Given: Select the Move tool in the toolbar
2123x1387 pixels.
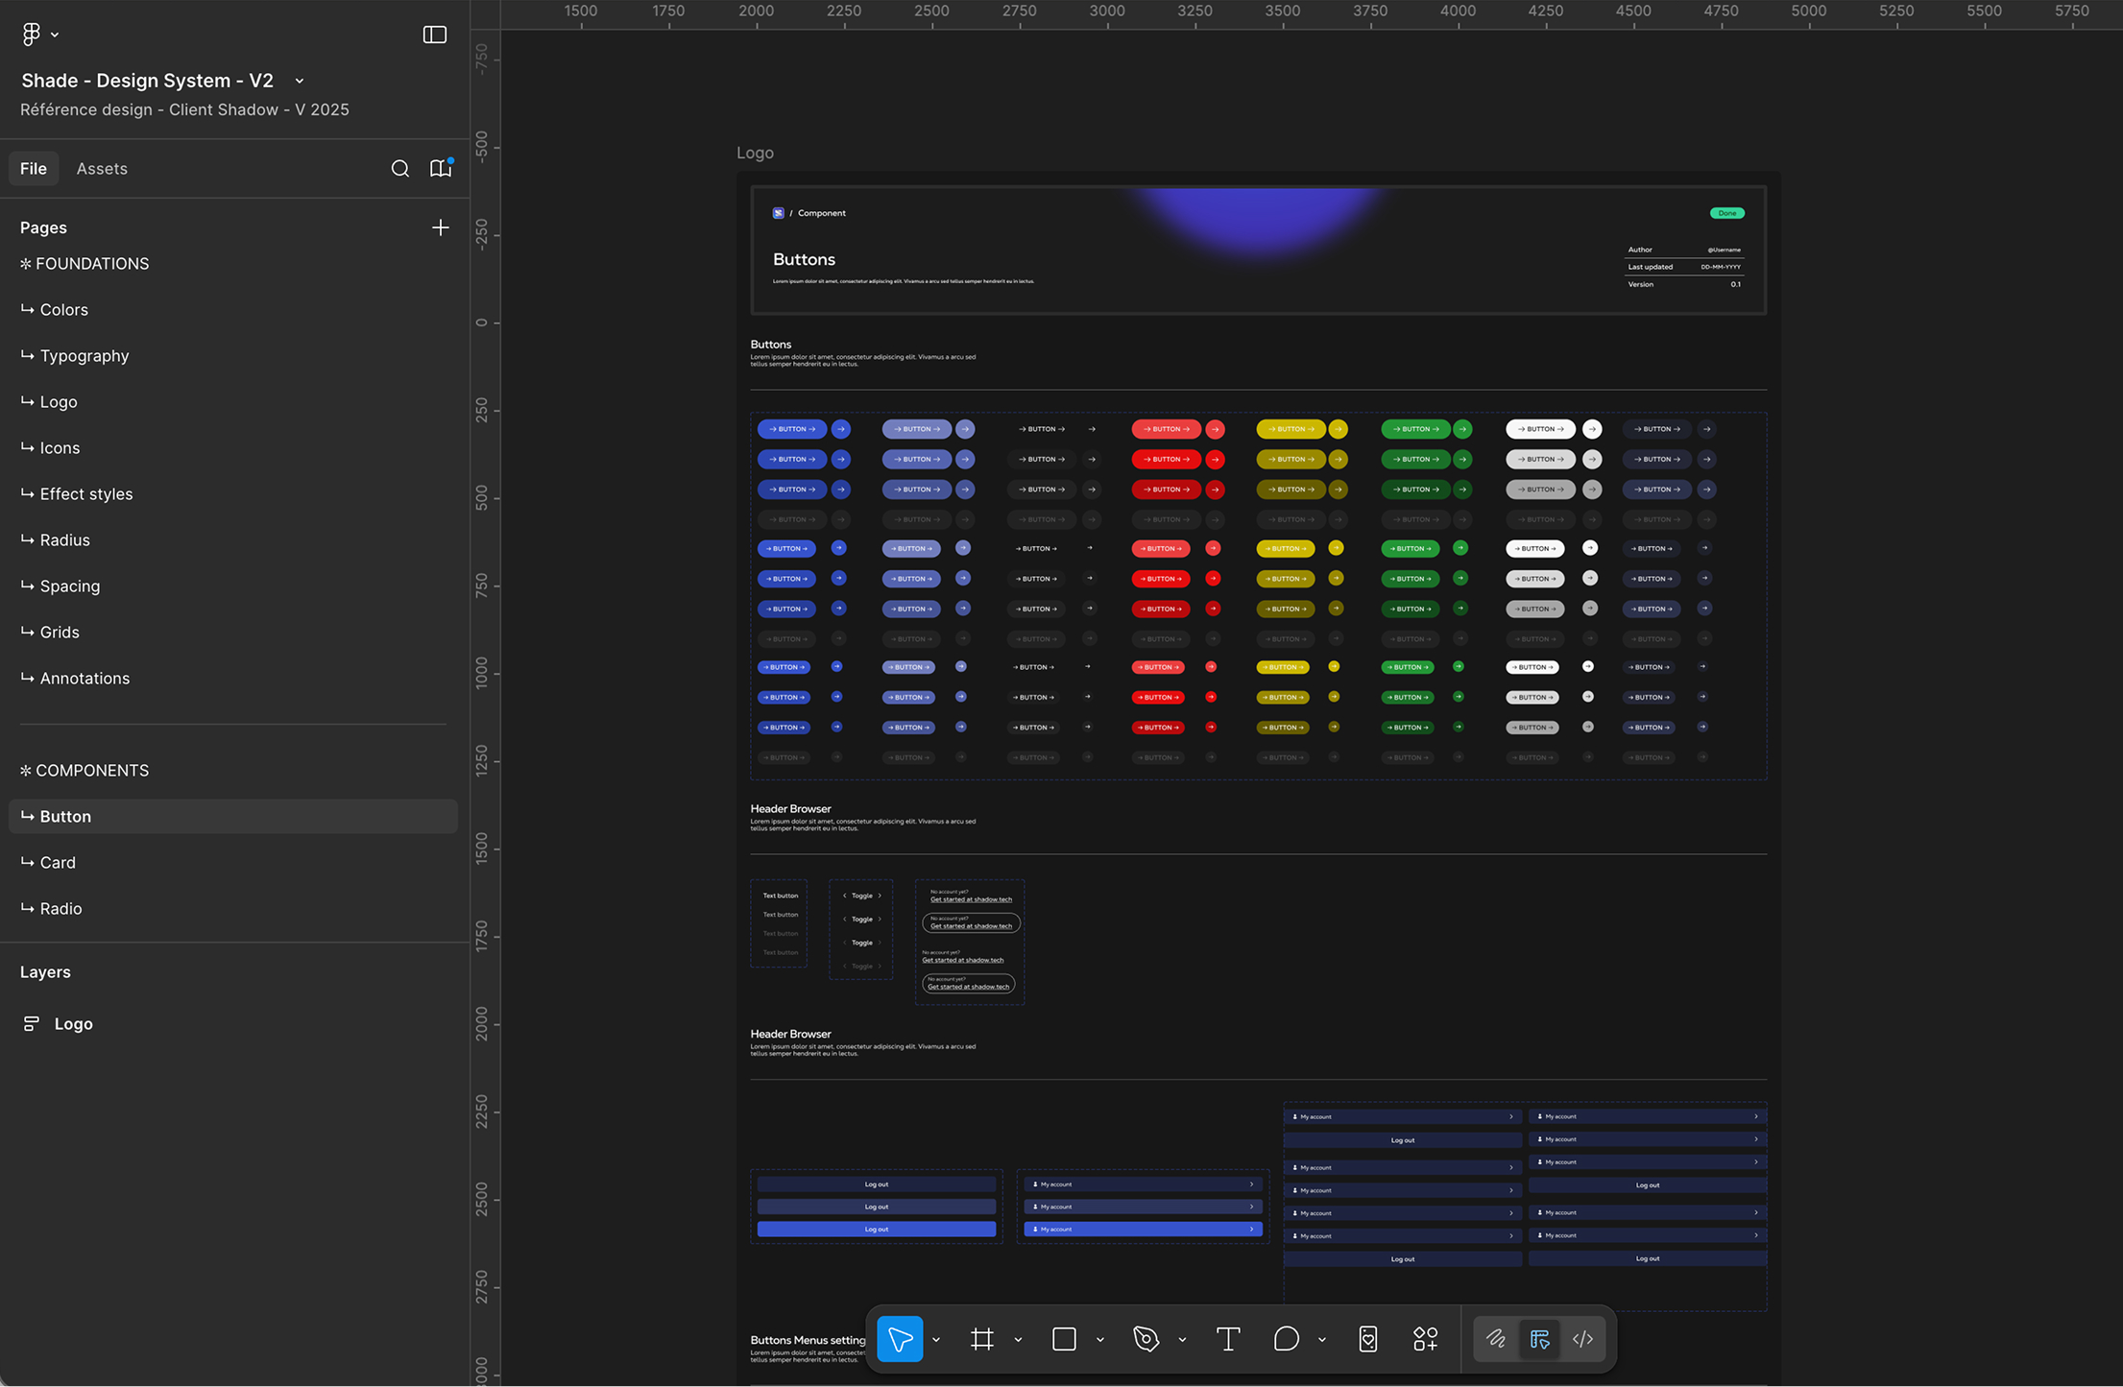Looking at the screenshot, I should point(900,1339).
